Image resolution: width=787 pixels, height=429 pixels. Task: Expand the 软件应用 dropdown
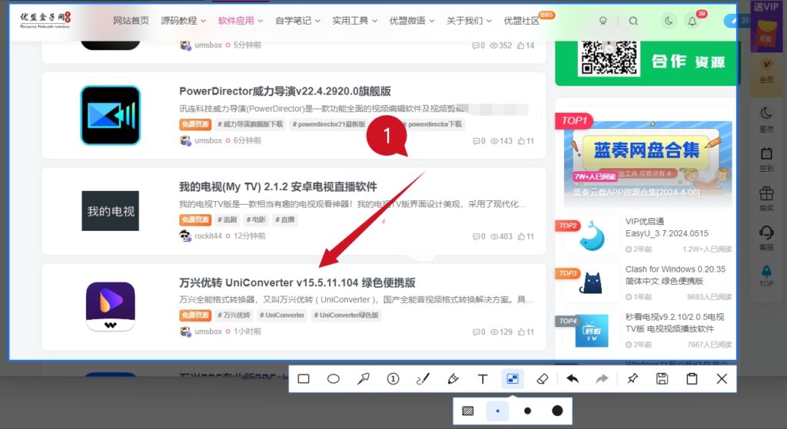(241, 21)
